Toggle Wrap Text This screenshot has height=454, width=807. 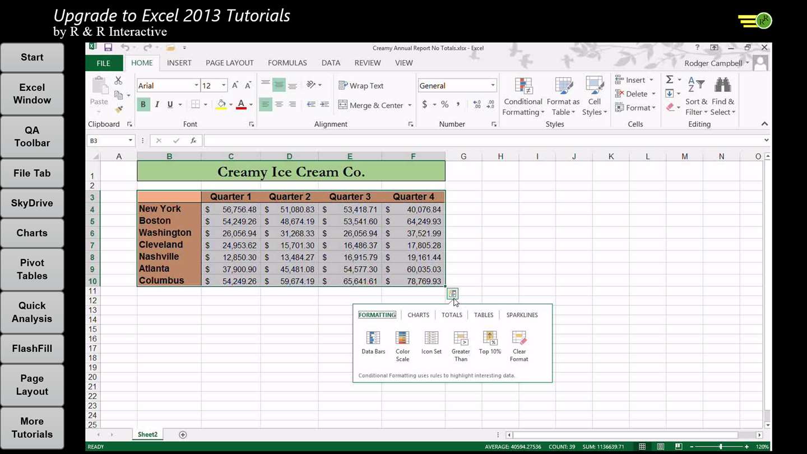pos(361,86)
